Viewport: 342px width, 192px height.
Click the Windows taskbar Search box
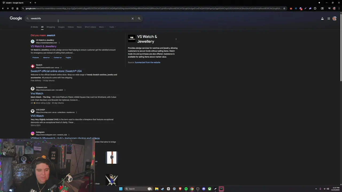tap(139, 189)
